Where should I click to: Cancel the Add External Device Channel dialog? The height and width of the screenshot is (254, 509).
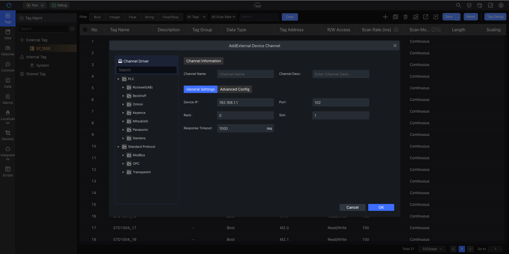352,207
